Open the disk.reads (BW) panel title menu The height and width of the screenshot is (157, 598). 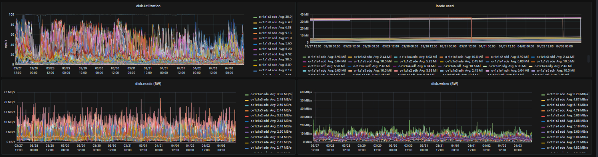[x=148, y=84]
